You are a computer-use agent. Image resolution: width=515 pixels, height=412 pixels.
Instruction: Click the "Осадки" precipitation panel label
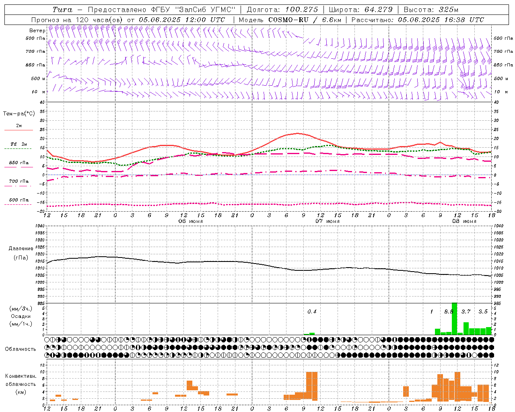click(x=21, y=316)
